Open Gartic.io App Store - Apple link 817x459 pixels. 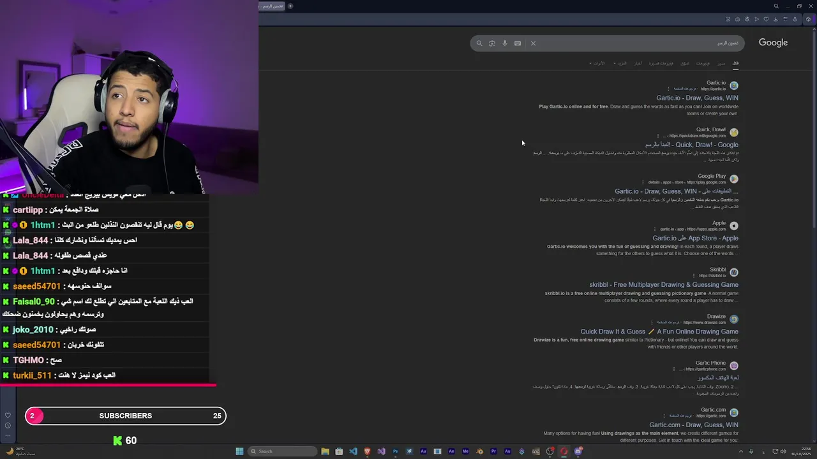coord(695,238)
